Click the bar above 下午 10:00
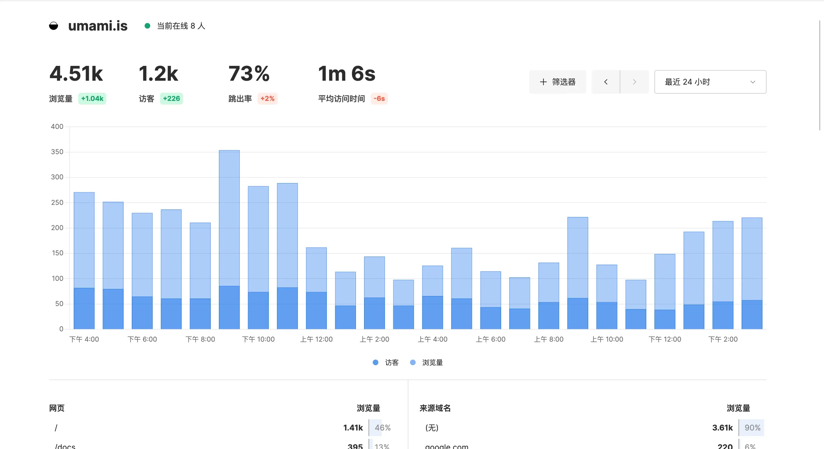 (258, 258)
